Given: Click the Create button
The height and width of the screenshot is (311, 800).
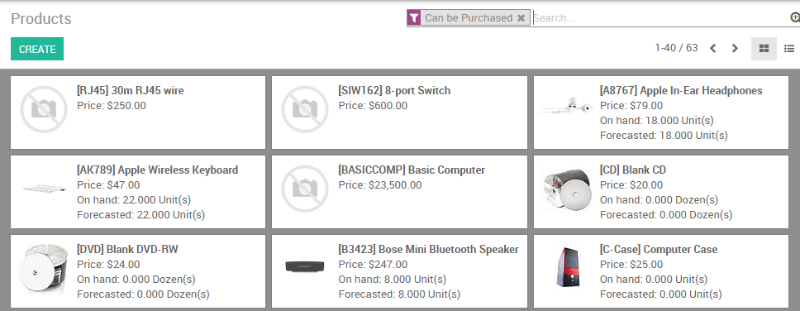Looking at the screenshot, I should click(x=37, y=49).
